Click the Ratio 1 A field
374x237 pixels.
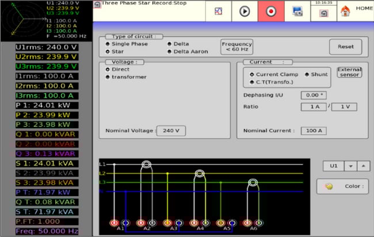coord(314,107)
